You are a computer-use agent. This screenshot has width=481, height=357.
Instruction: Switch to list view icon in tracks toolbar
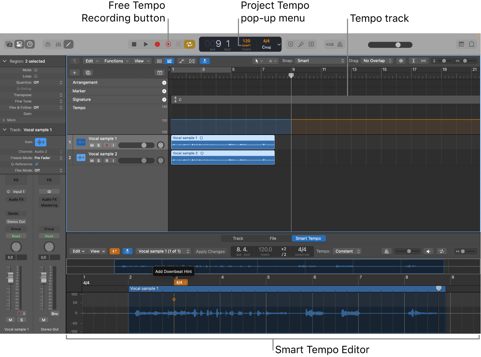(x=169, y=61)
